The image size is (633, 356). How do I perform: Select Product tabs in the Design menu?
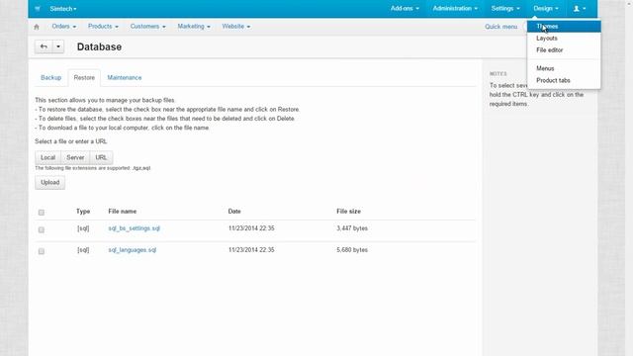point(564,80)
